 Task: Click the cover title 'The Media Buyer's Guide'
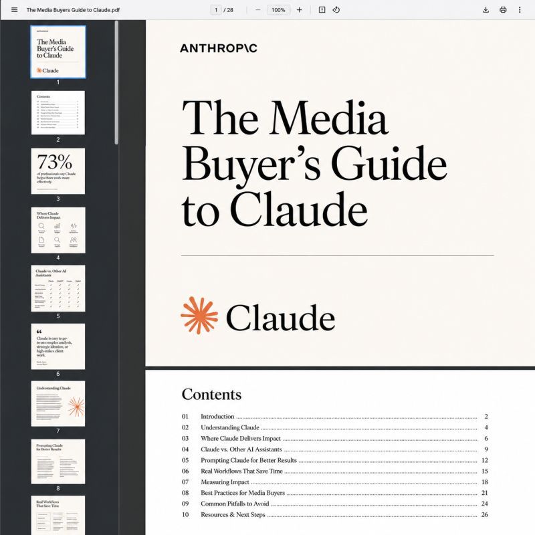coord(314,163)
